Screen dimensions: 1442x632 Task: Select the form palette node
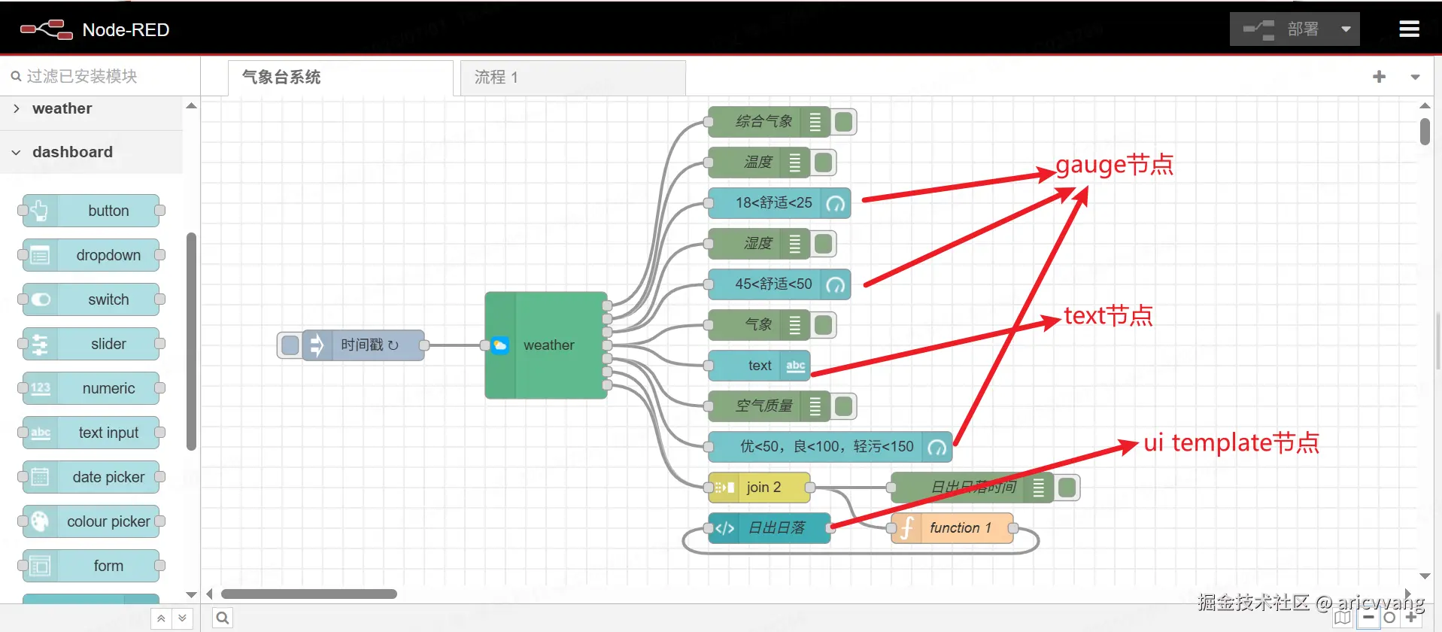pyautogui.click(x=91, y=566)
